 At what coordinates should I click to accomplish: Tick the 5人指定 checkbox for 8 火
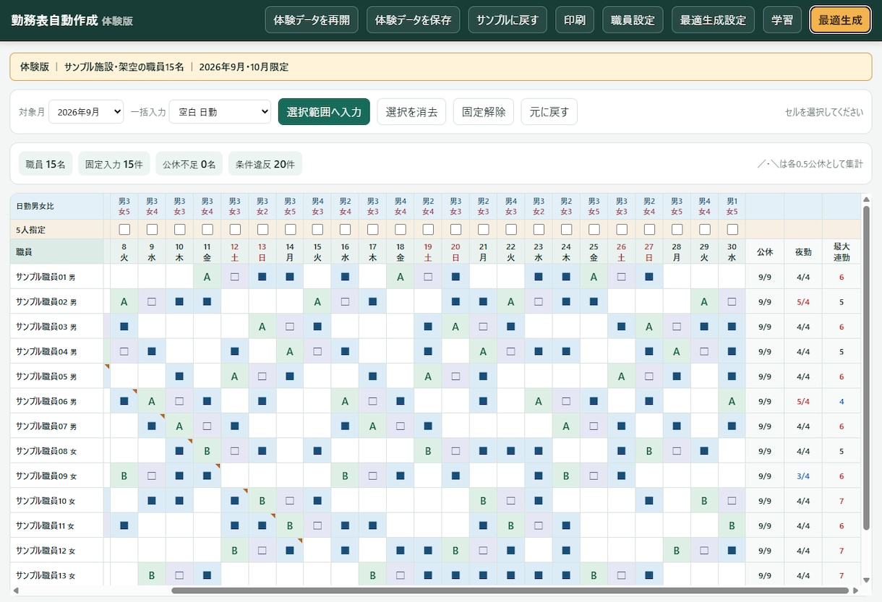(124, 229)
